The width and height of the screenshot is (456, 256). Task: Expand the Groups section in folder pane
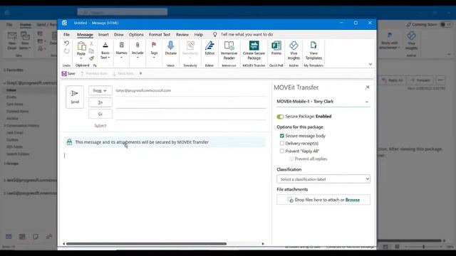pyautogui.click(x=5, y=164)
